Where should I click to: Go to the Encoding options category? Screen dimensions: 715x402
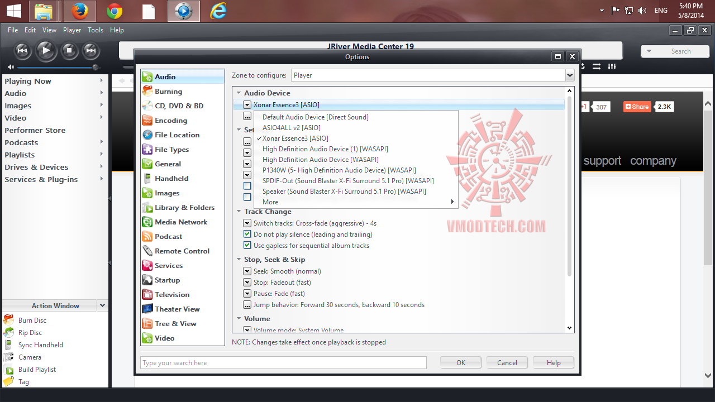coord(171,120)
